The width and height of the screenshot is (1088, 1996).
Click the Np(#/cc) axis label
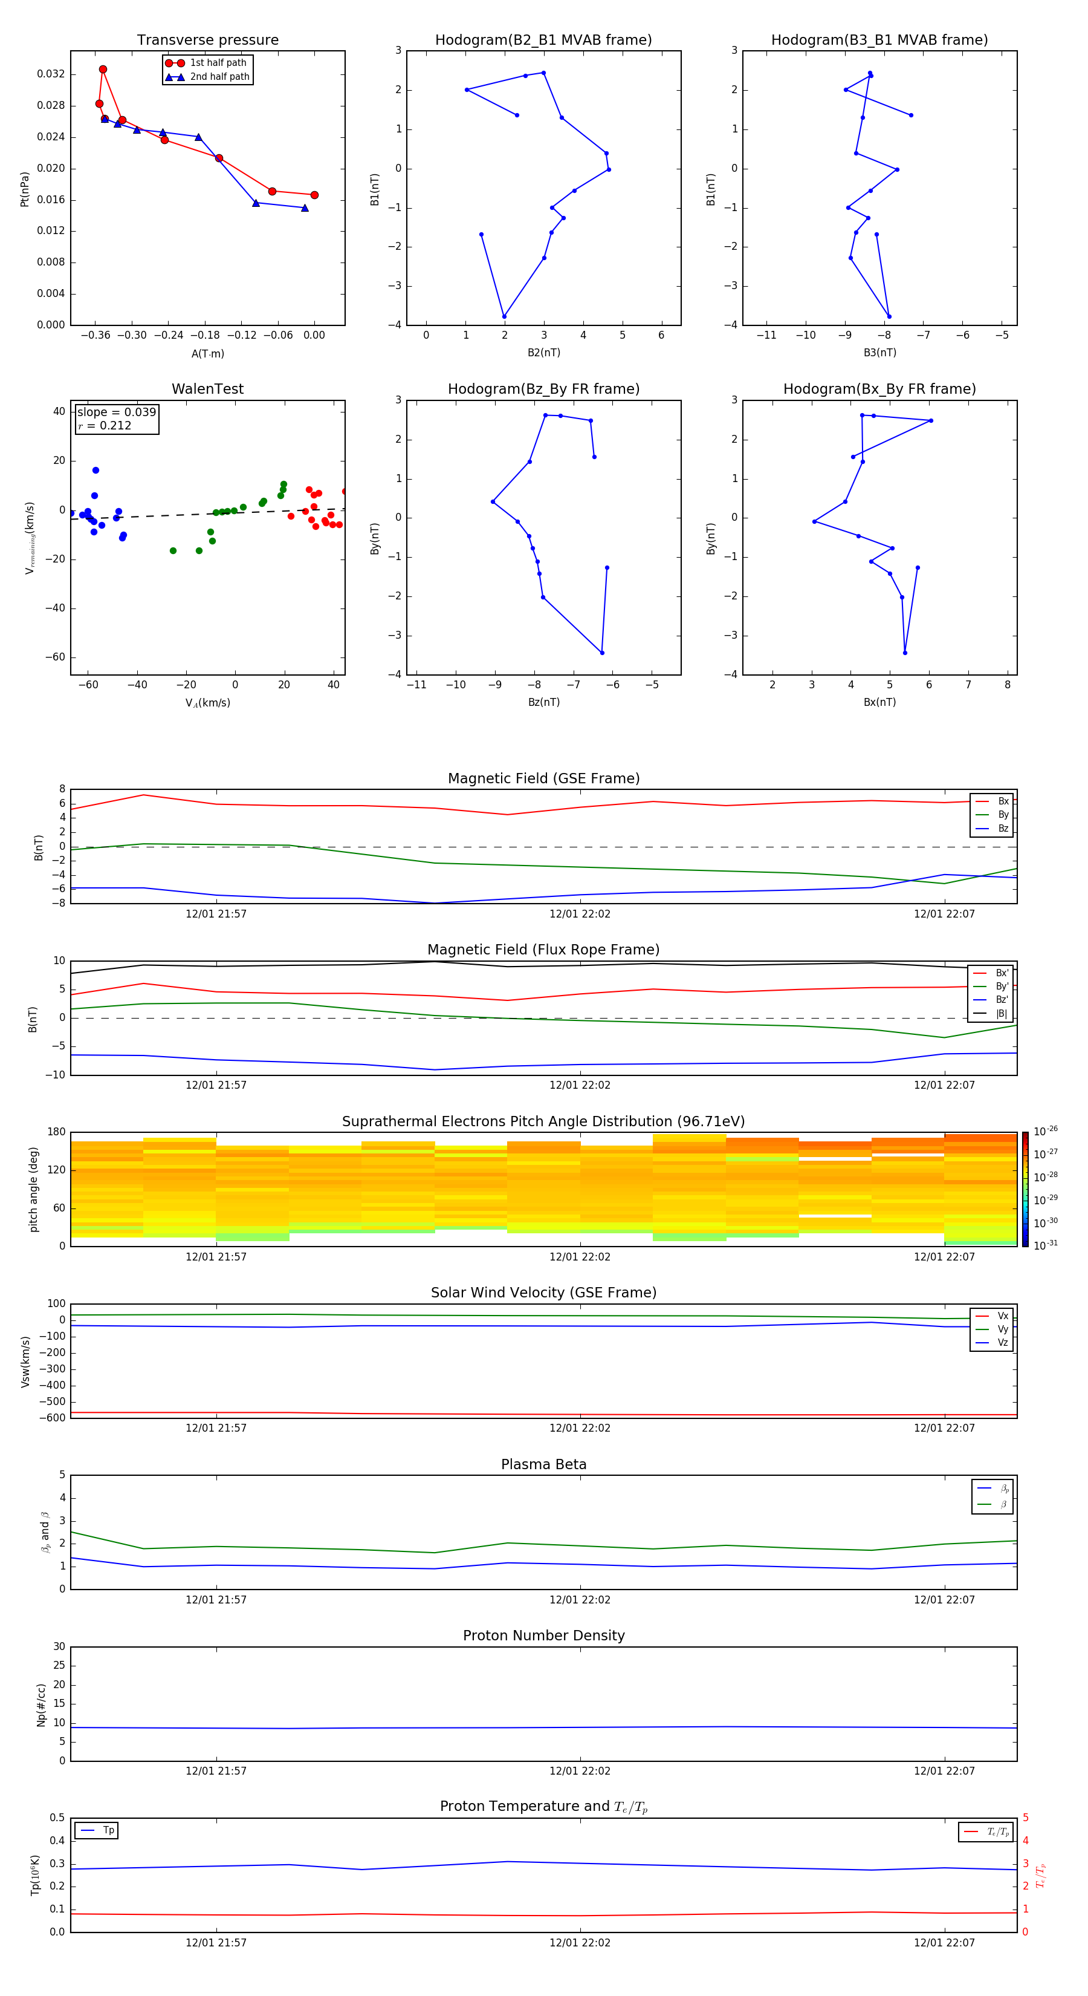point(41,1704)
